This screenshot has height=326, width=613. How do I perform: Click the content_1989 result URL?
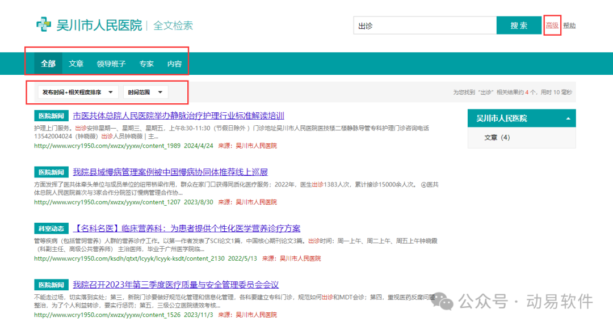(x=107, y=146)
